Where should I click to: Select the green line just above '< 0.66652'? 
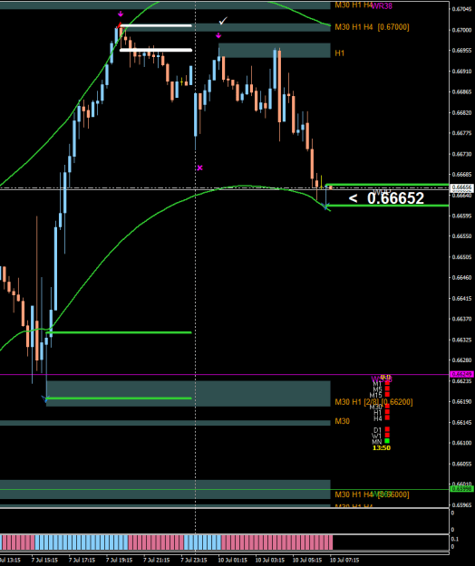coord(387,185)
